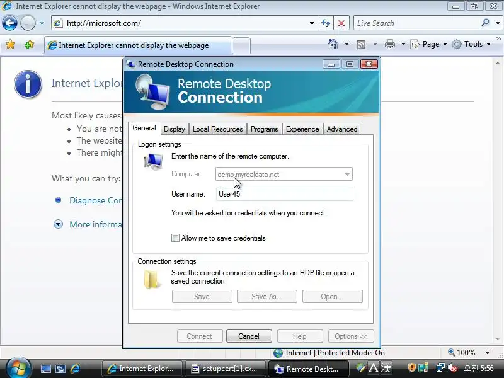The height and width of the screenshot is (378, 504).
Task: Open the Computer combo box dropdown
Action: point(347,175)
